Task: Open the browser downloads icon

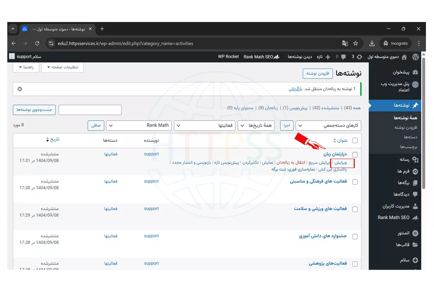Action: tap(372, 43)
